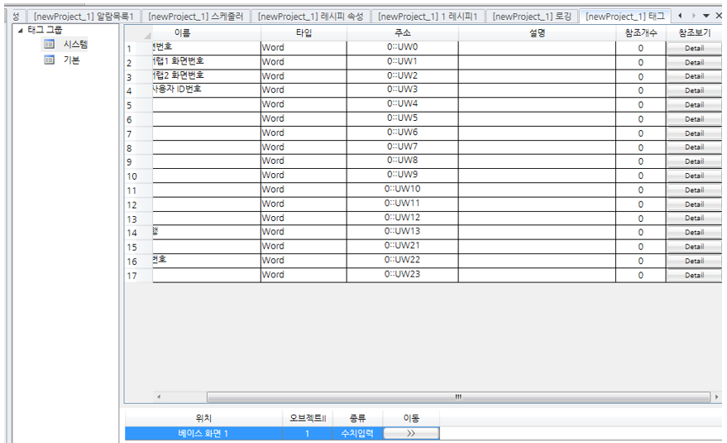The height and width of the screenshot is (443, 727).
Task: Click the reference count cell in row 8
Action: click(x=641, y=147)
